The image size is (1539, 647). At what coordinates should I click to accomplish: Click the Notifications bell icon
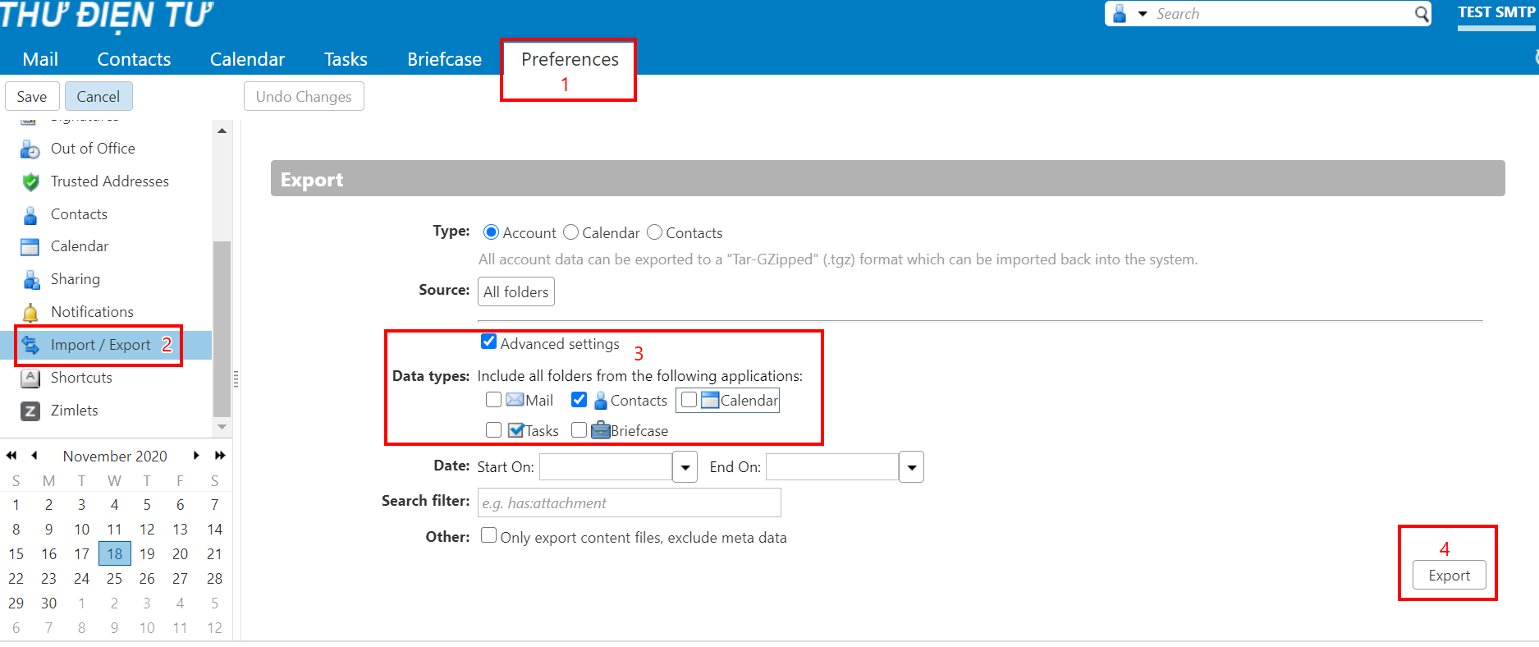[30, 313]
